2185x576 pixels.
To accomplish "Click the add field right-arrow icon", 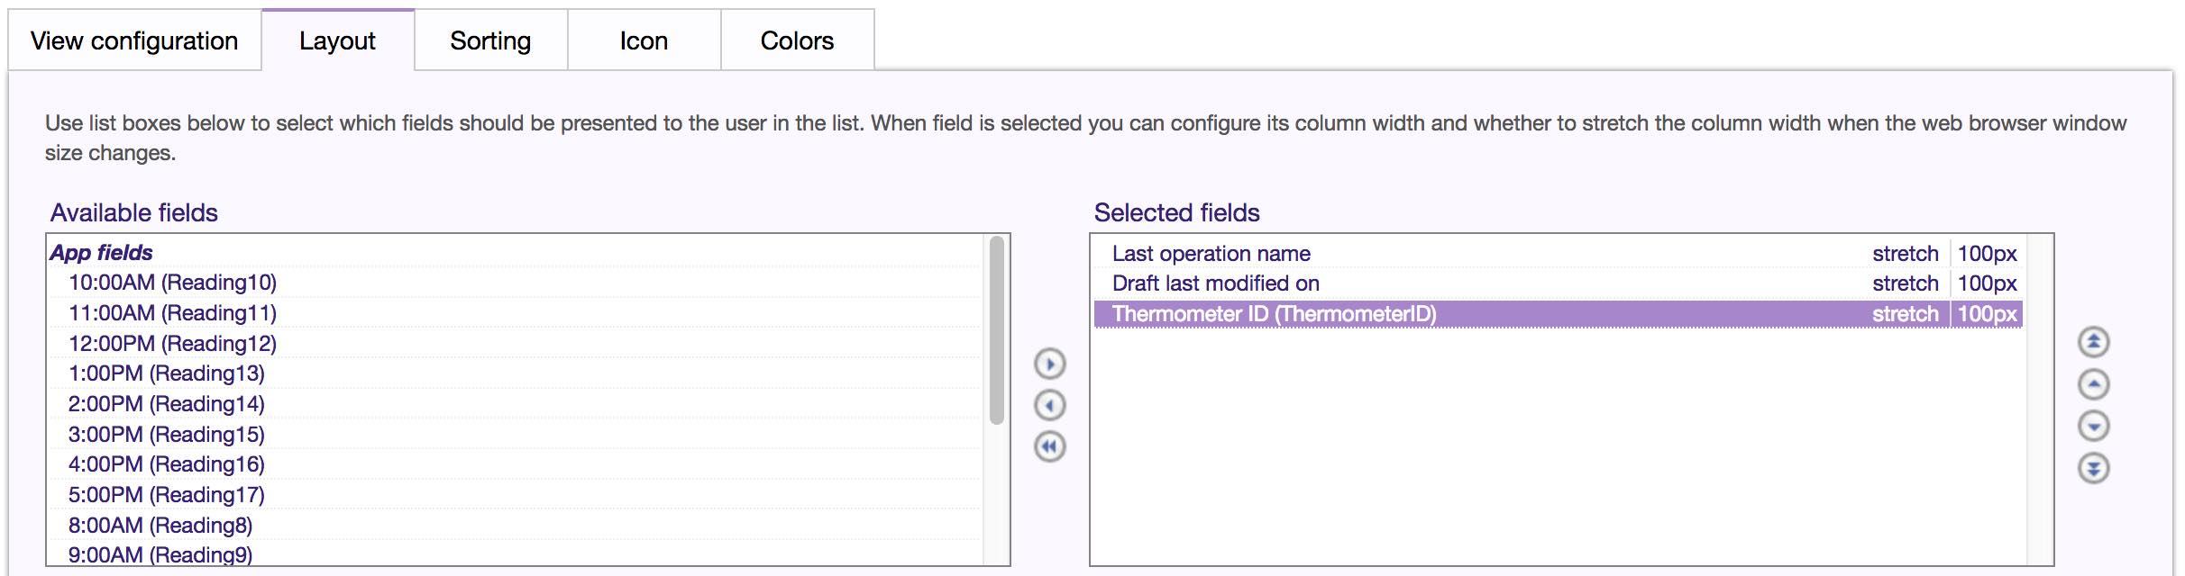I will 1049,364.
